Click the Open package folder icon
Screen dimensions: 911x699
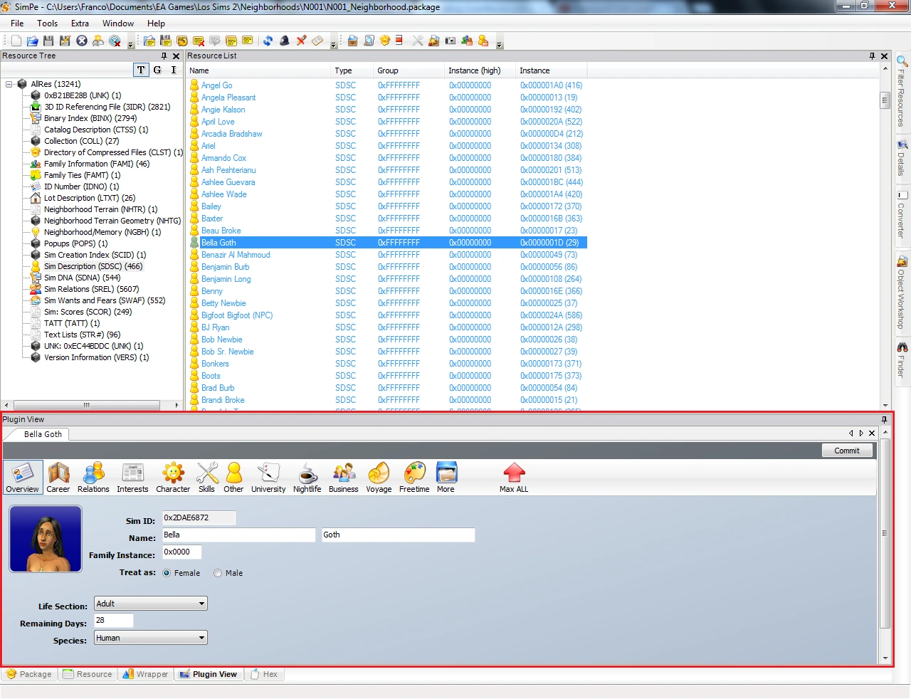pyautogui.click(x=32, y=41)
